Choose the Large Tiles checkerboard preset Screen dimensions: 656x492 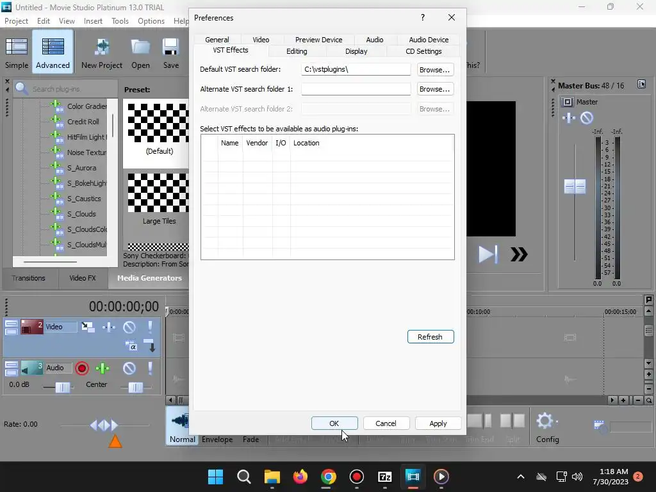click(158, 200)
